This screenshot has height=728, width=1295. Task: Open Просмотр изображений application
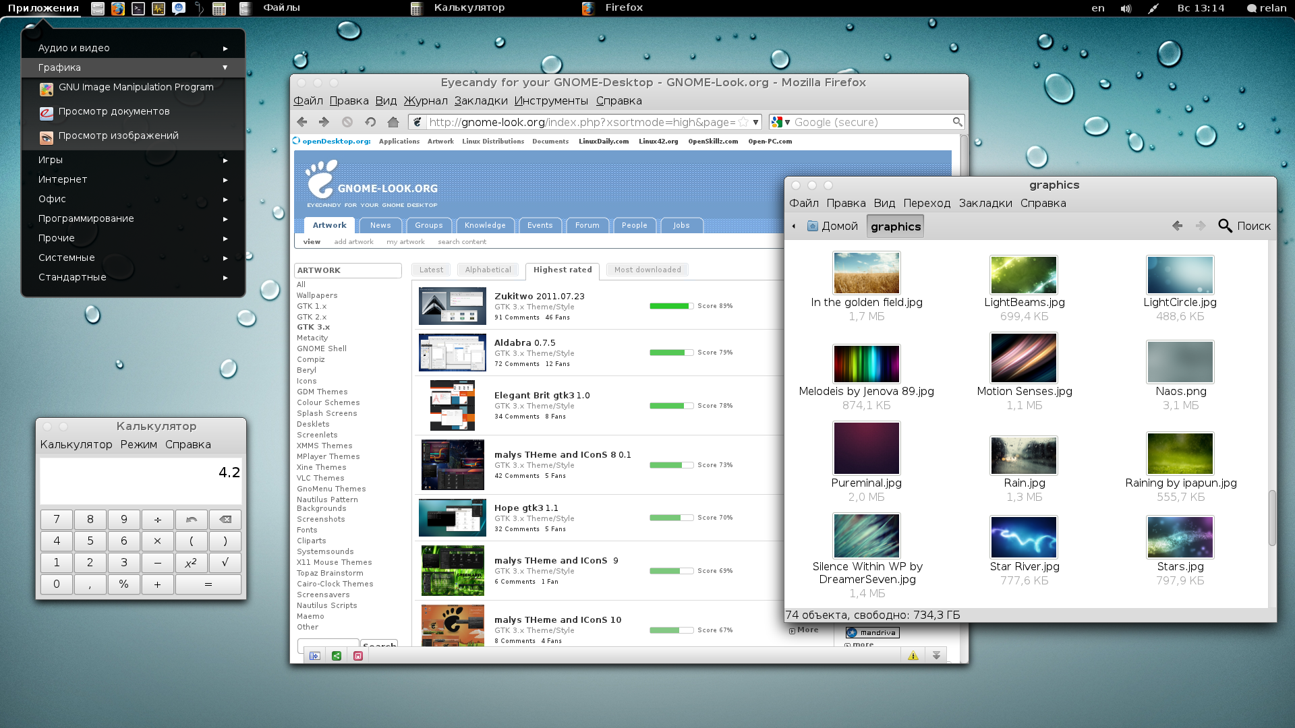pyautogui.click(x=133, y=136)
